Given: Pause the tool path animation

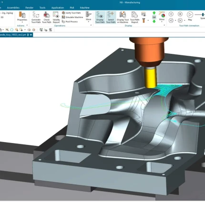Looking at the screenshot, I should pos(180,14).
